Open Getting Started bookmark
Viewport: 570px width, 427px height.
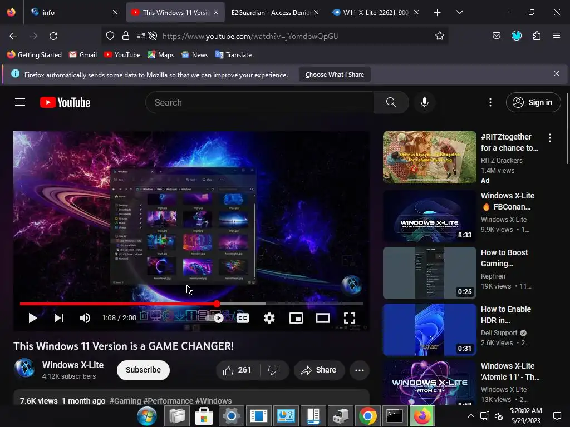(x=35, y=55)
